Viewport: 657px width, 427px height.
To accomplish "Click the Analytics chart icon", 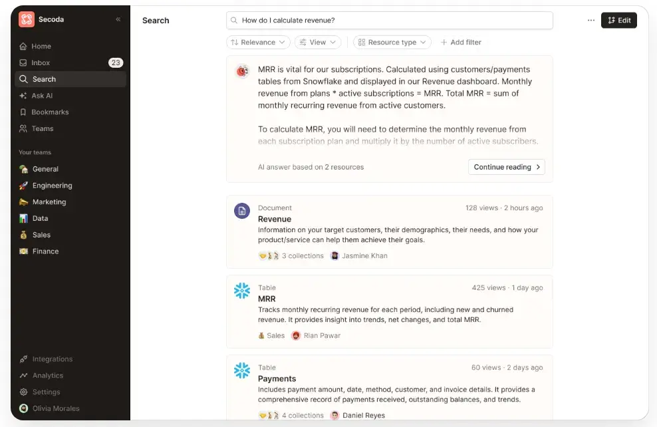I will coord(24,376).
